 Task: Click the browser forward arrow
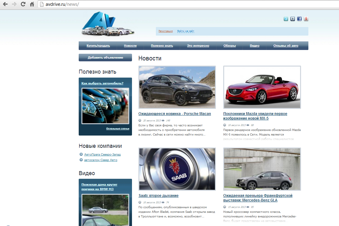pos(14,4)
